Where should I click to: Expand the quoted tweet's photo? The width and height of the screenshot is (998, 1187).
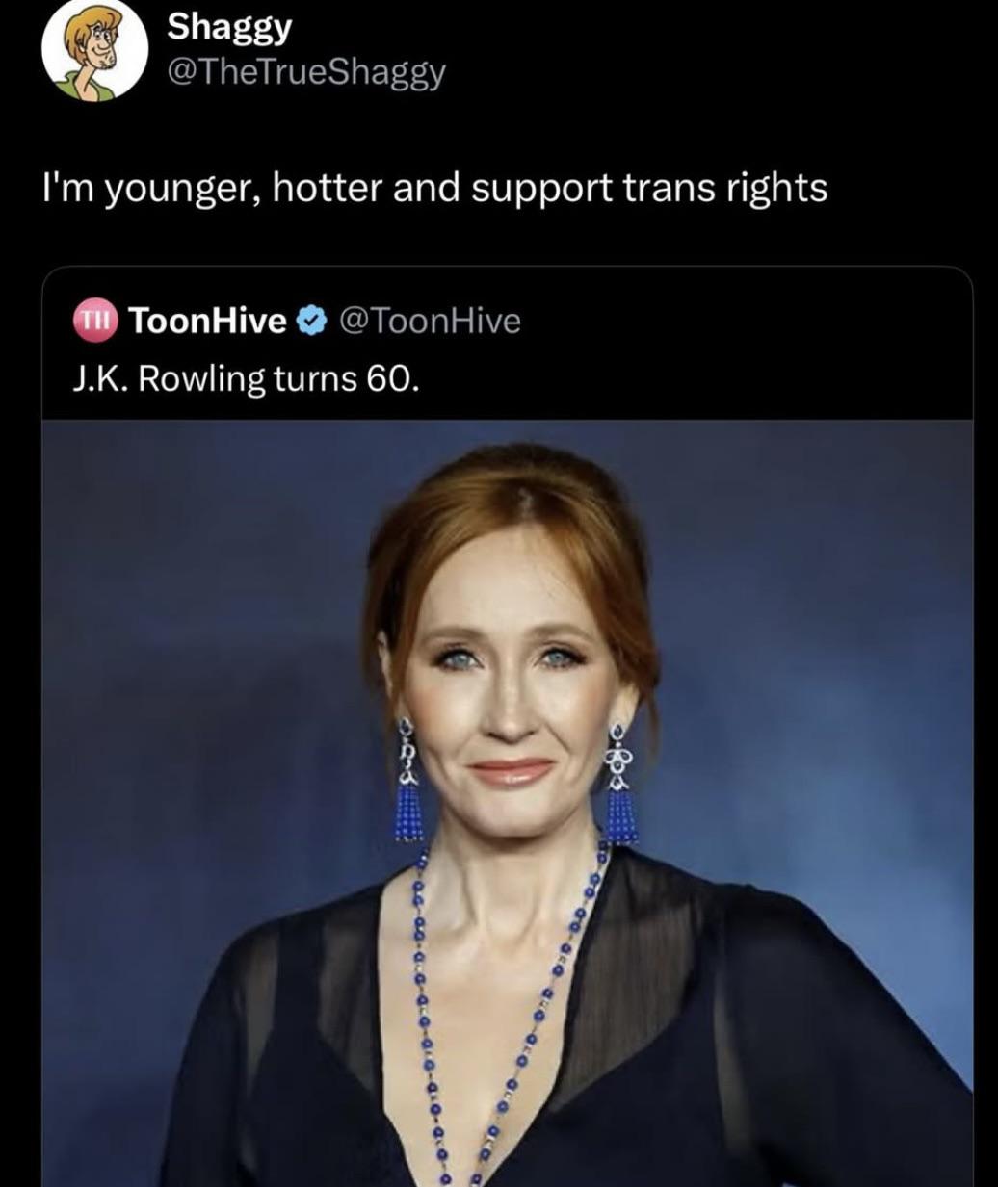508,803
